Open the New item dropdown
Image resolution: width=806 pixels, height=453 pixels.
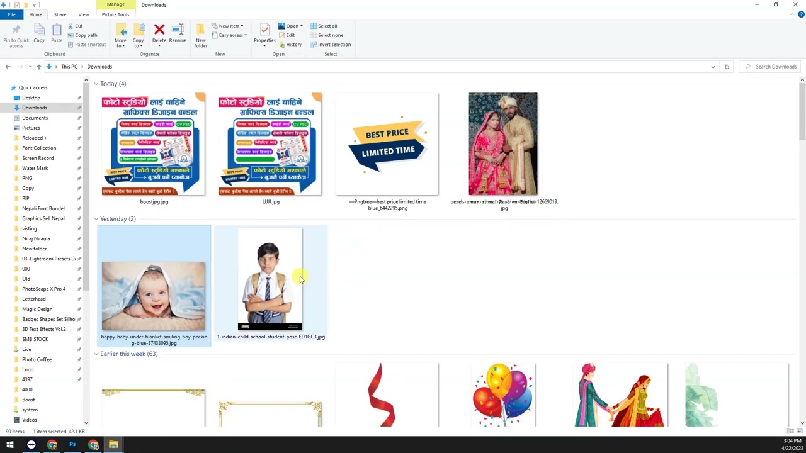[227, 26]
